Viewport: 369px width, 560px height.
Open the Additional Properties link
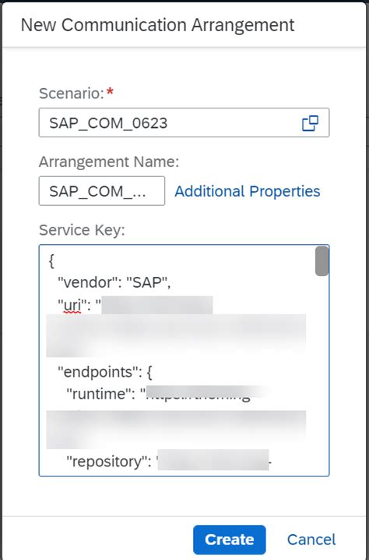pyautogui.click(x=247, y=191)
